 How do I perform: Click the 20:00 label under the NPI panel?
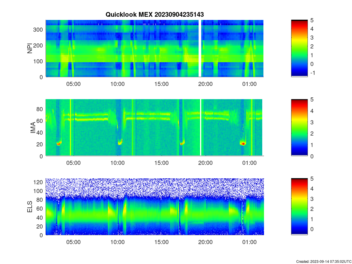point(205,84)
